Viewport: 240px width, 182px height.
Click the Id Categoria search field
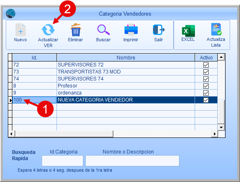[62, 161]
